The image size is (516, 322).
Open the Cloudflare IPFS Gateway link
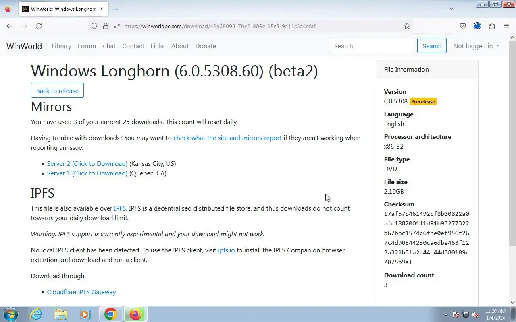(81, 292)
